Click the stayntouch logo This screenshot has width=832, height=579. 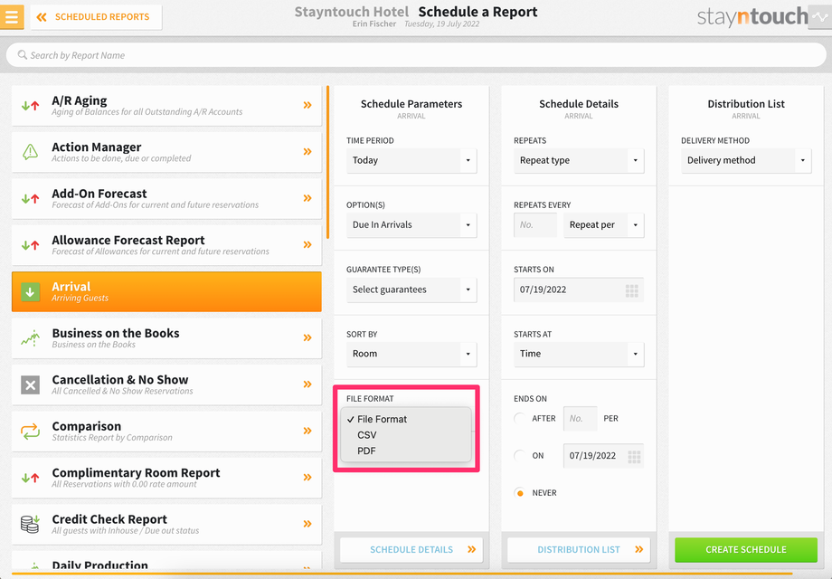(752, 17)
